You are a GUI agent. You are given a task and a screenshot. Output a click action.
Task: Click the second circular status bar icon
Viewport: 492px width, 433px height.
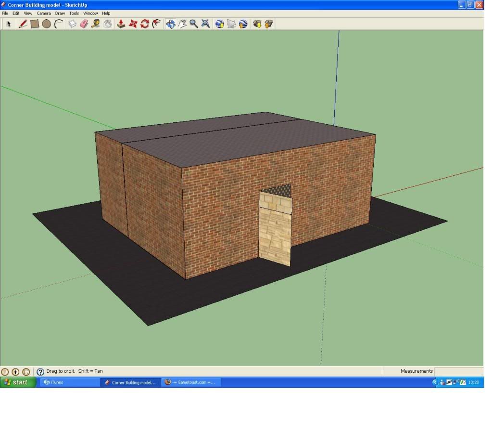[x=15, y=372]
